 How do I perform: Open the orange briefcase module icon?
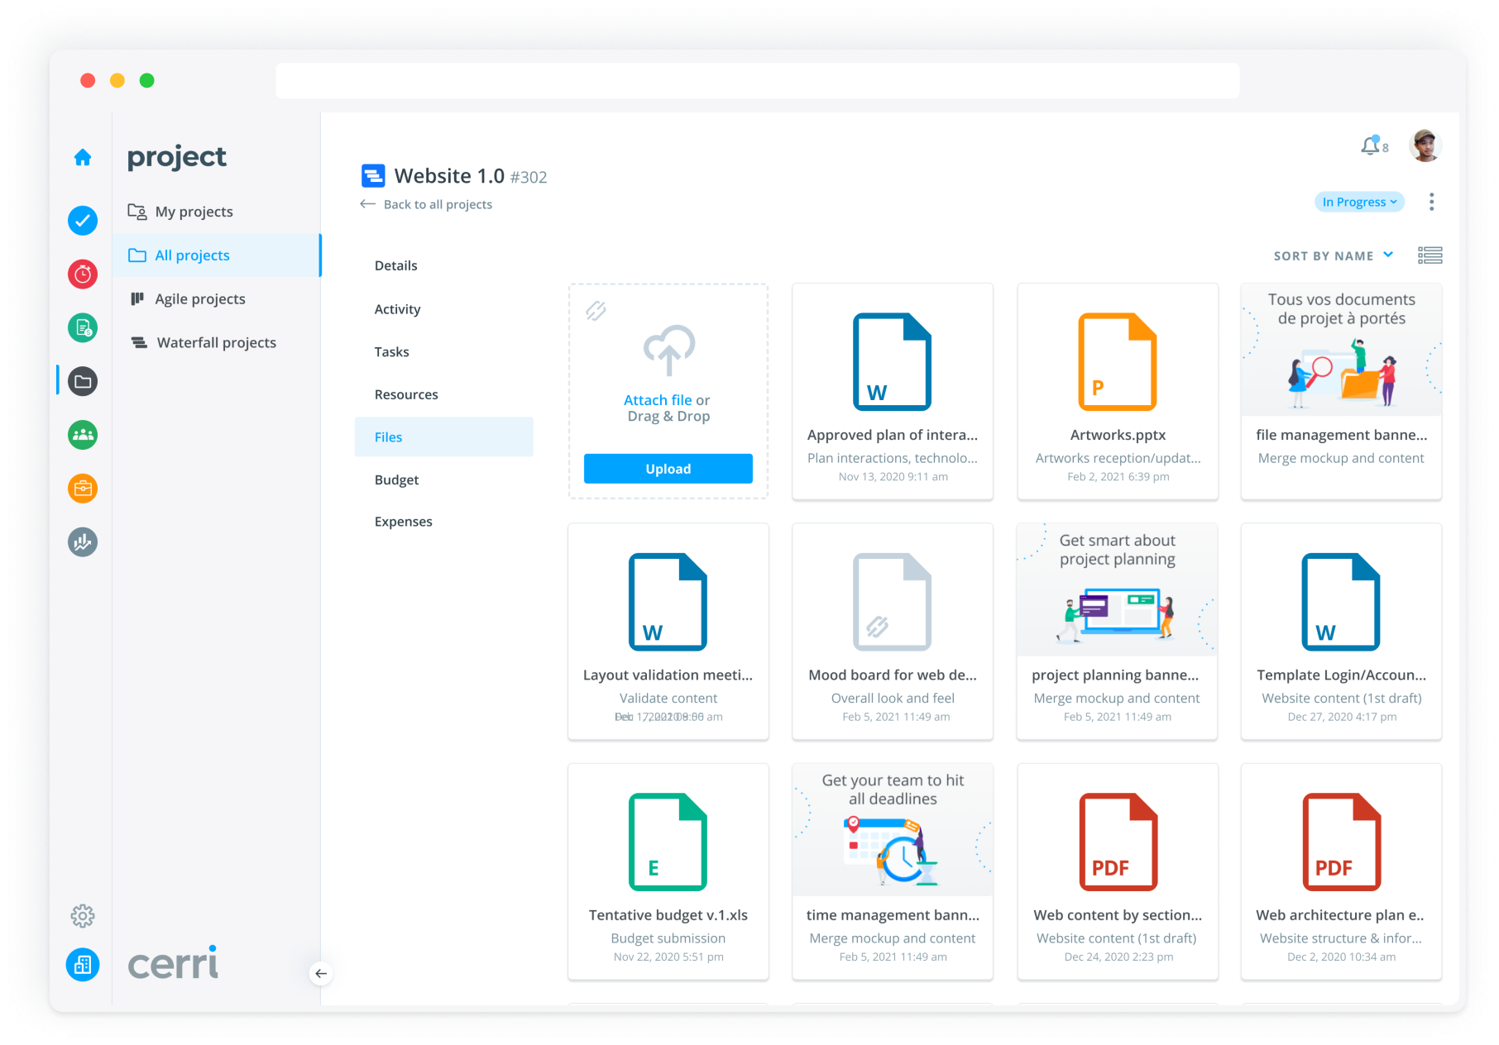[83, 489]
